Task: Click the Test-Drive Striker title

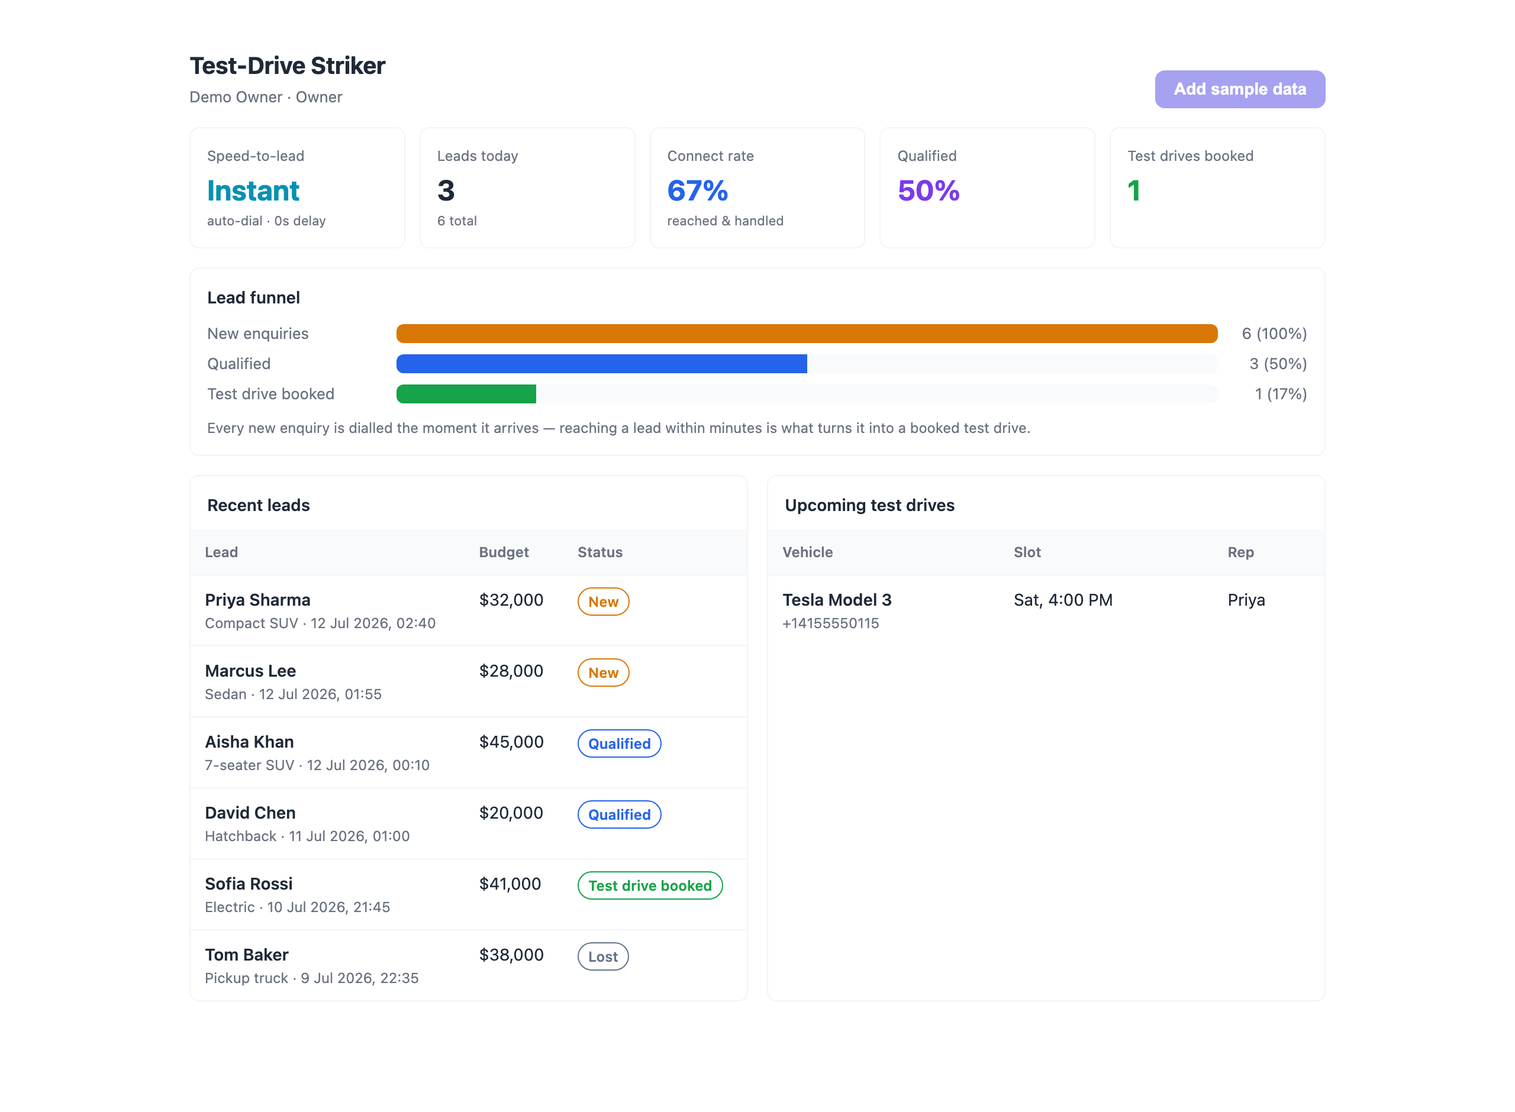Action: coord(288,66)
